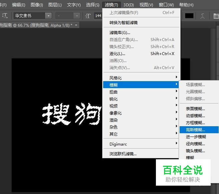
Task: Select 高斯模糊... Gaussian blur
Action: coord(199,130)
